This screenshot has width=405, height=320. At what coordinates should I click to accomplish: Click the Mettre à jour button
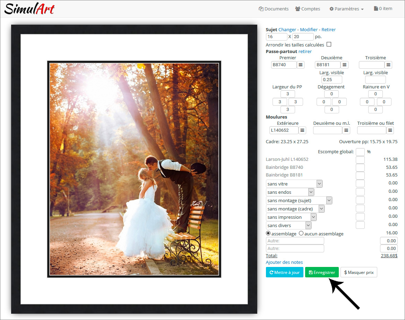click(285, 272)
